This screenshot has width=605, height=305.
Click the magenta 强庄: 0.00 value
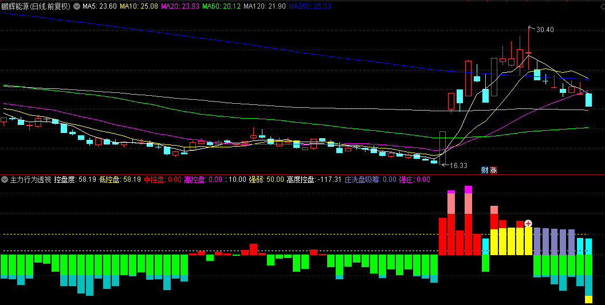[x=415, y=179]
